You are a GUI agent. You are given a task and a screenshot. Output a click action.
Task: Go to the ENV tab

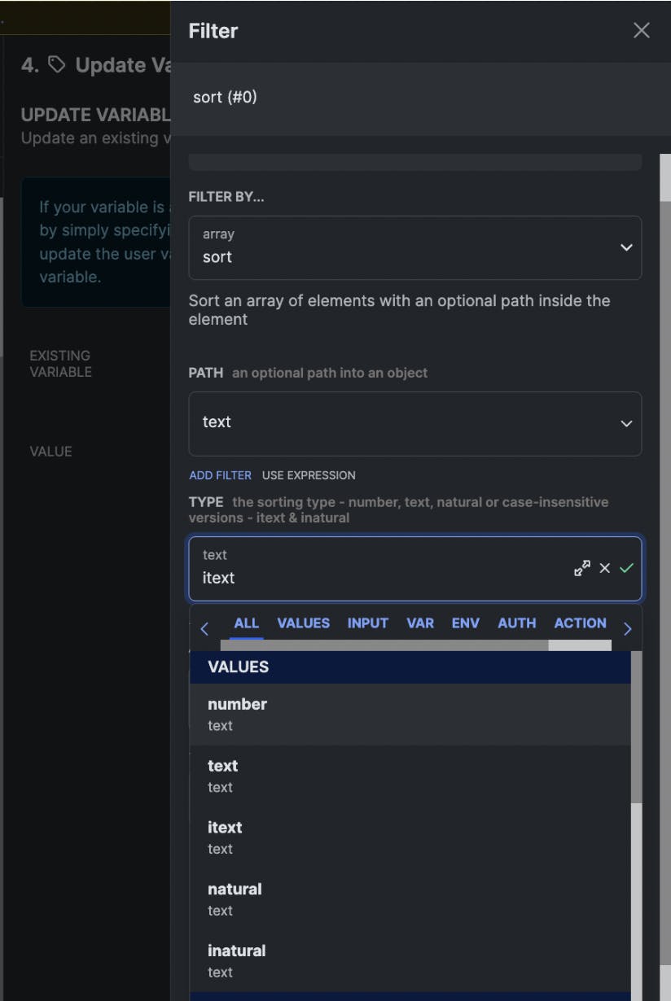pos(465,623)
